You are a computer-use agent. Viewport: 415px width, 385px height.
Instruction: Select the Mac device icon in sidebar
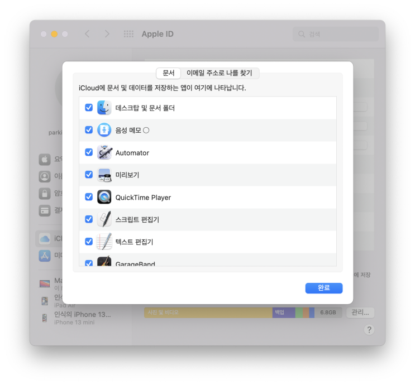45,283
